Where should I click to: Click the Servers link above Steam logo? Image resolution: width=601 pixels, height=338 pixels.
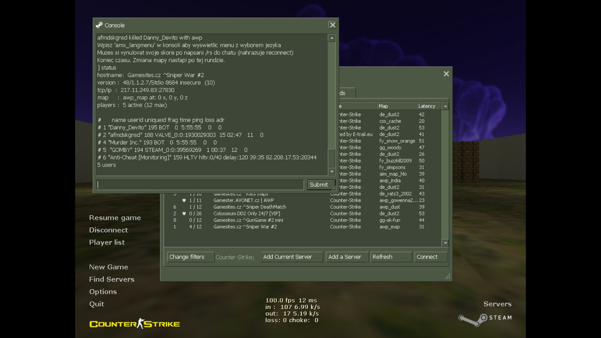tap(497, 304)
